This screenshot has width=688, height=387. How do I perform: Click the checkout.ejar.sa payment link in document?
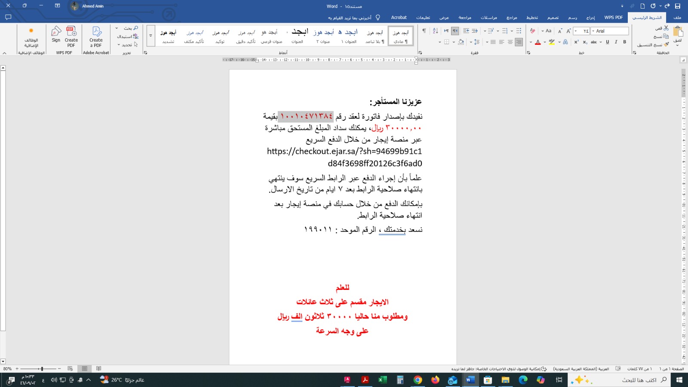(344, 151)
